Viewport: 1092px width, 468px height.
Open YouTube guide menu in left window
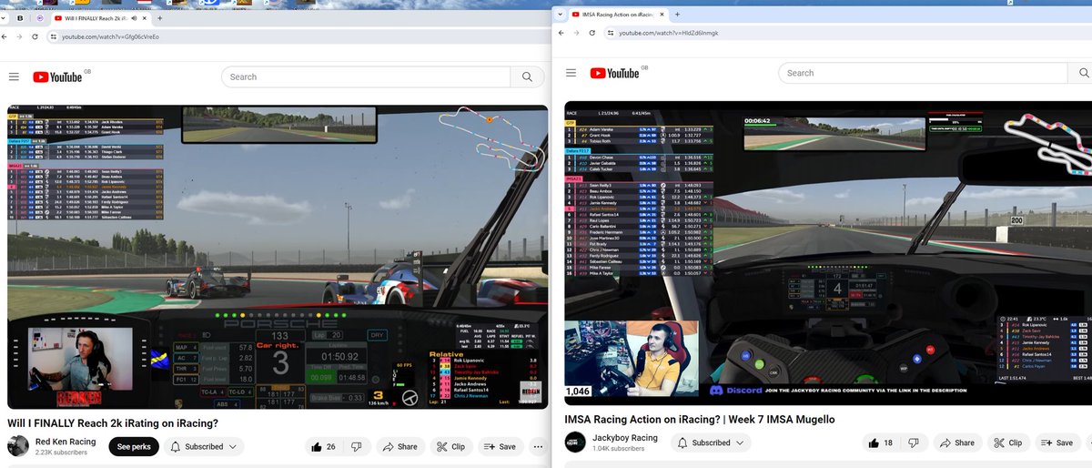coord(14,77)
